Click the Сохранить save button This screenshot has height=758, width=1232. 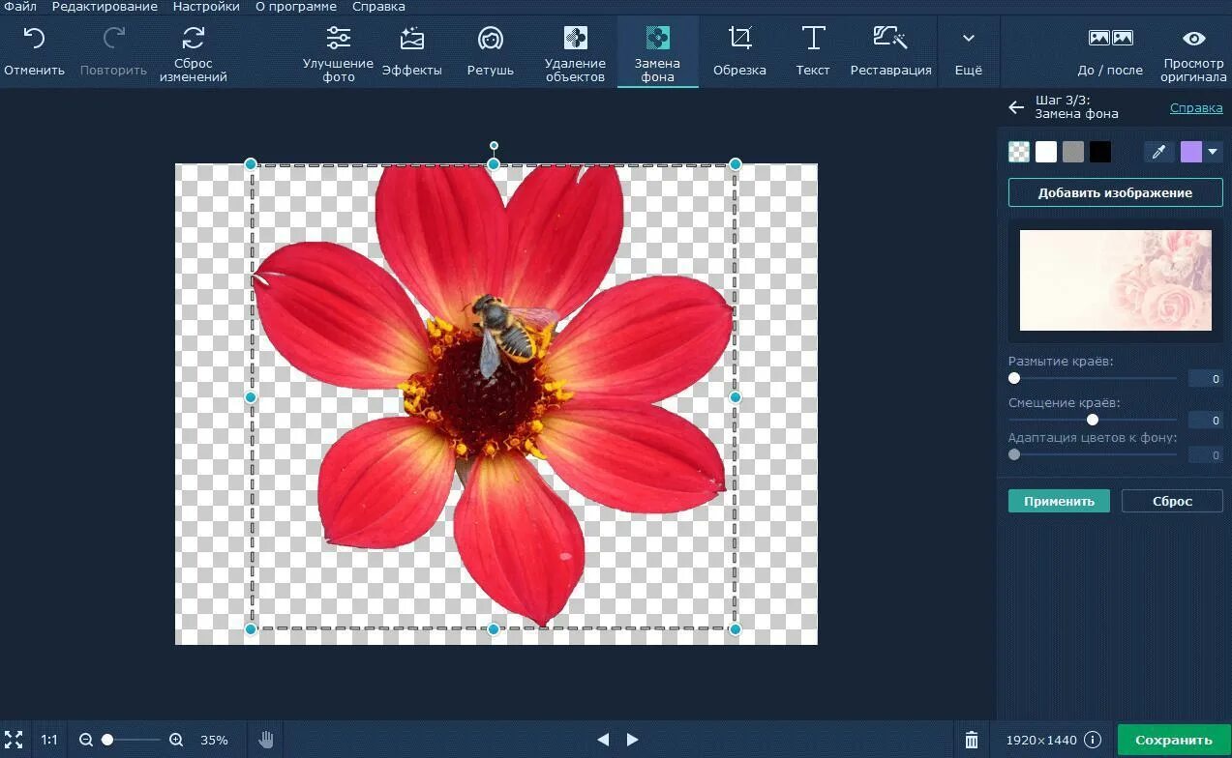(1174, 740)
